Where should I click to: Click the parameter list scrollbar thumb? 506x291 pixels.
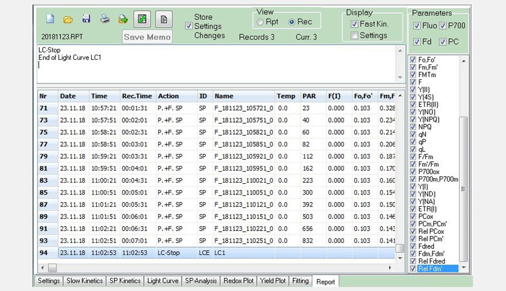[x=463, y=189]
